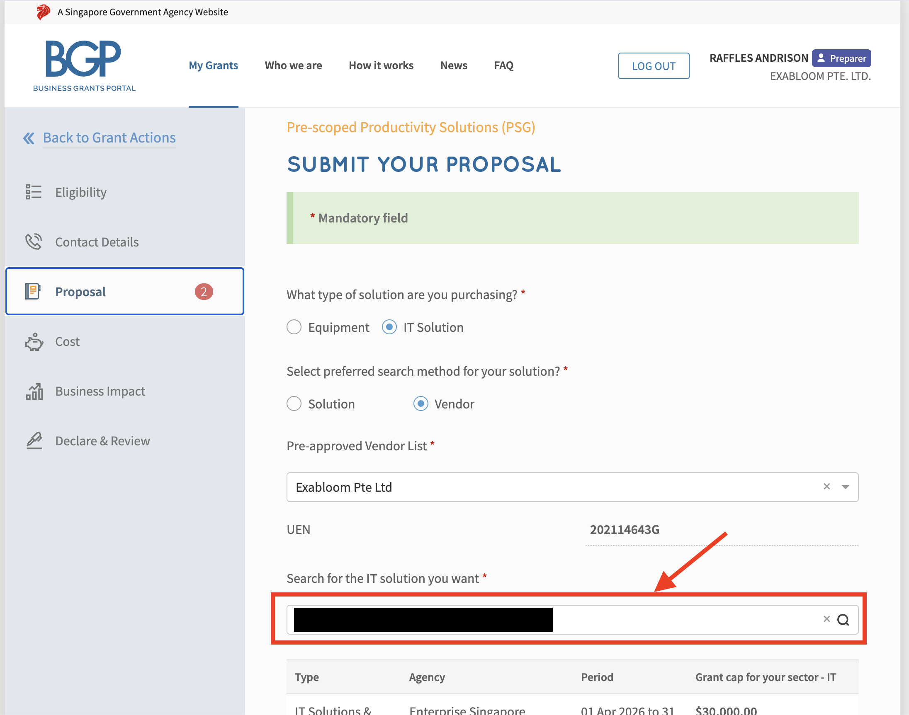The height and width of the screenshot is (715, 909).
Task: Click the Preparer role badge
Action: [x=841, y=58]
